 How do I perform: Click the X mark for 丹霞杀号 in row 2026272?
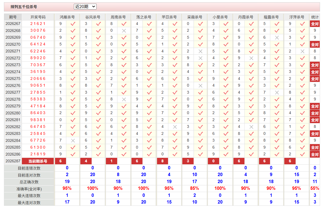click(x=251, y=58)
